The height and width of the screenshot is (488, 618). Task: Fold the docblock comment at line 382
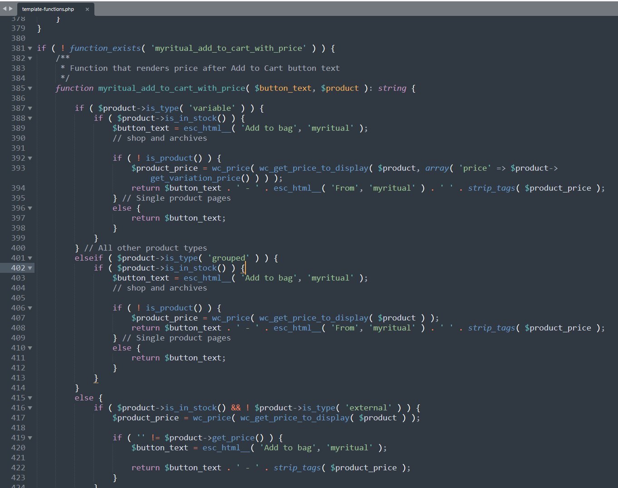(x=30, y=58)
